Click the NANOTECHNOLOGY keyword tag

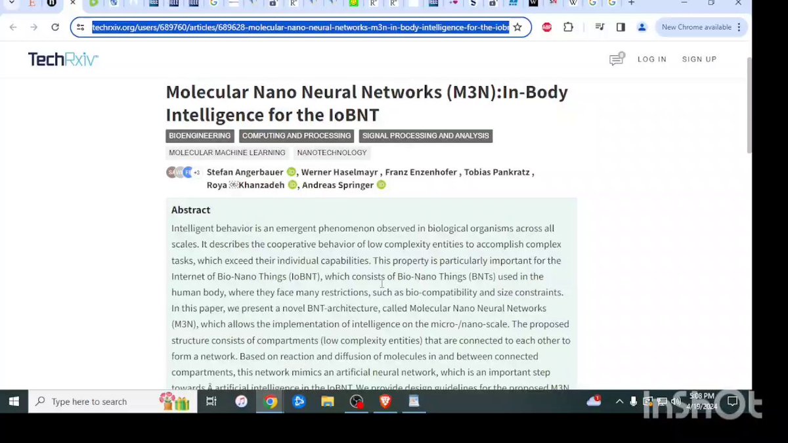point(332,153)
